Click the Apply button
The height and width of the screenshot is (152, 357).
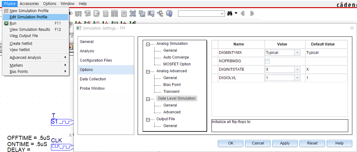click(x=285, y=143)
